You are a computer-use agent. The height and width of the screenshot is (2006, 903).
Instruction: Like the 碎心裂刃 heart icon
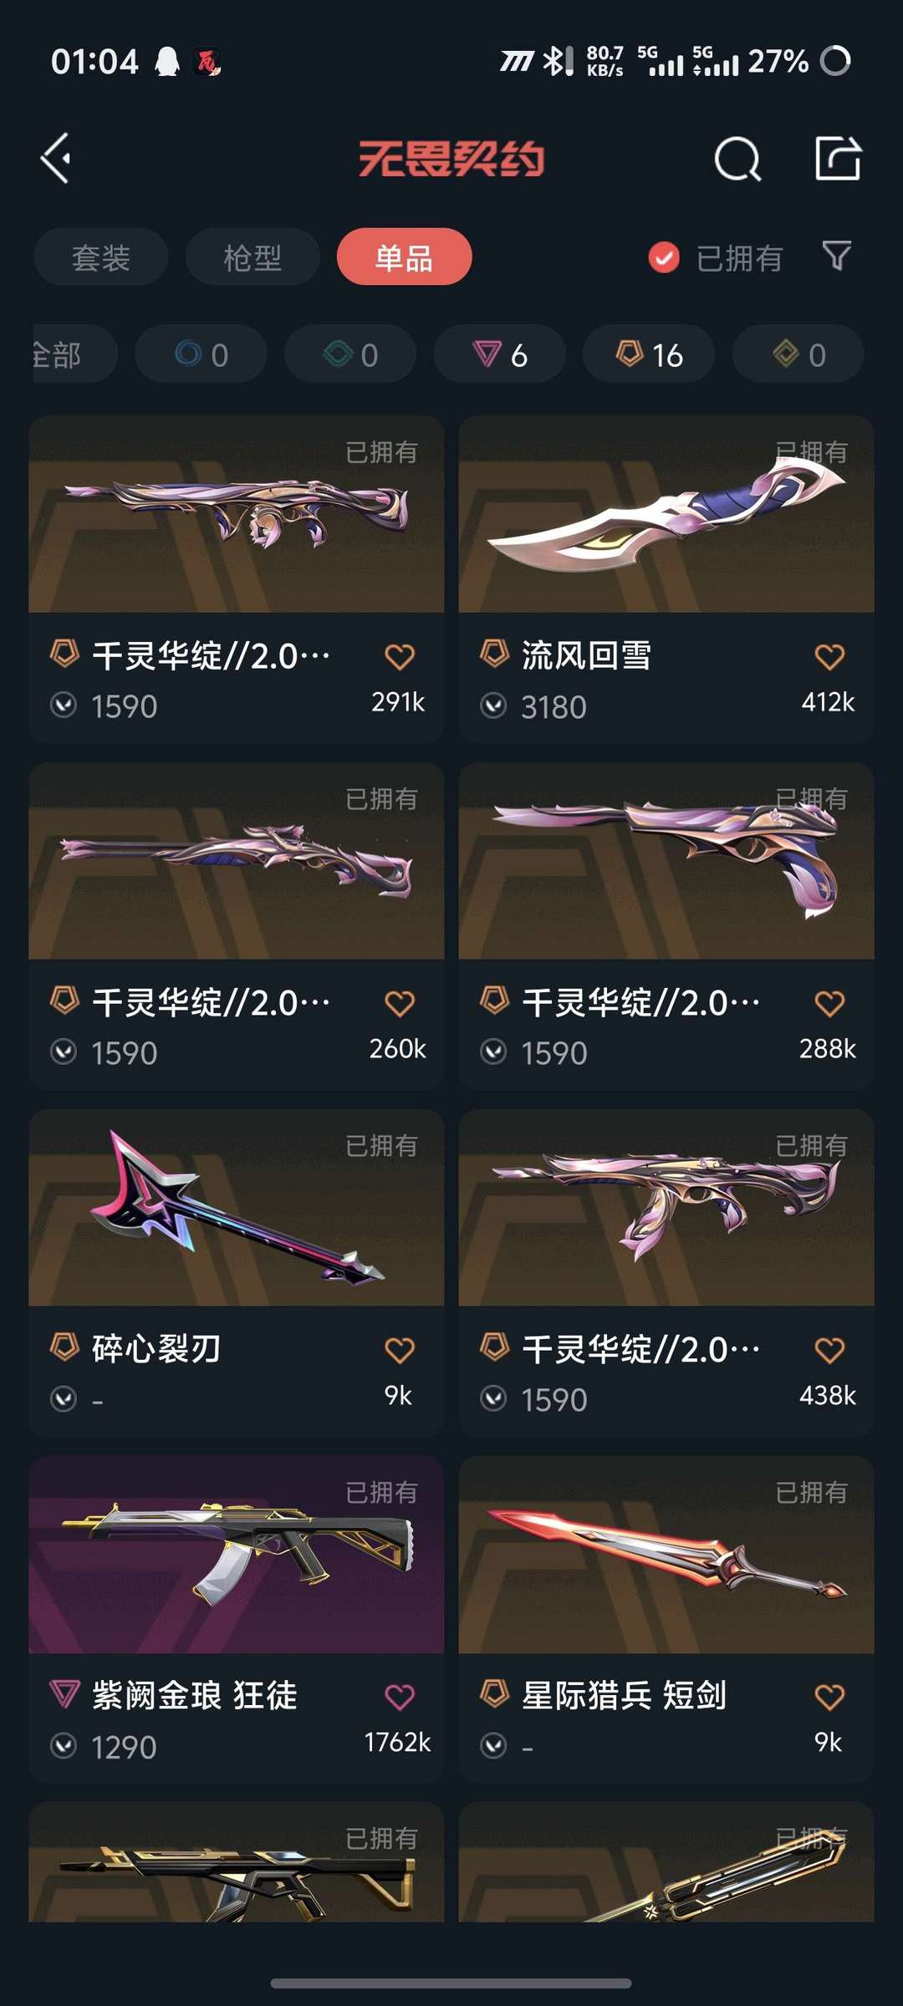click(x=400, y=1351)
